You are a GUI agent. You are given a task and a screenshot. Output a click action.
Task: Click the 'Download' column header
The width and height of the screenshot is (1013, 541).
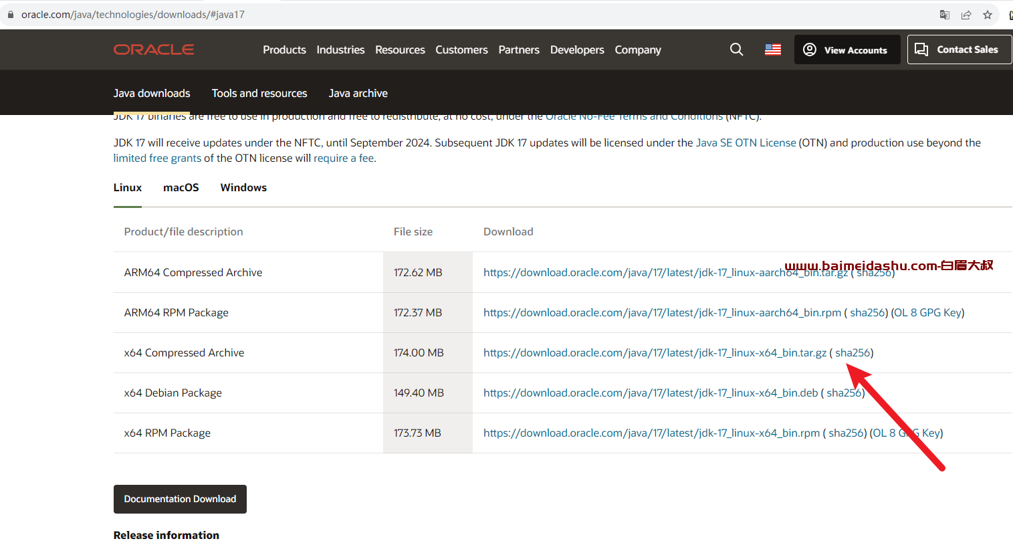pos(508,231)
